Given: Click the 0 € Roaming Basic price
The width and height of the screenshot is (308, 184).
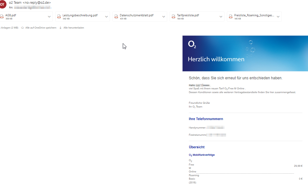Looking at the screenshot, I should coord(301,179).
